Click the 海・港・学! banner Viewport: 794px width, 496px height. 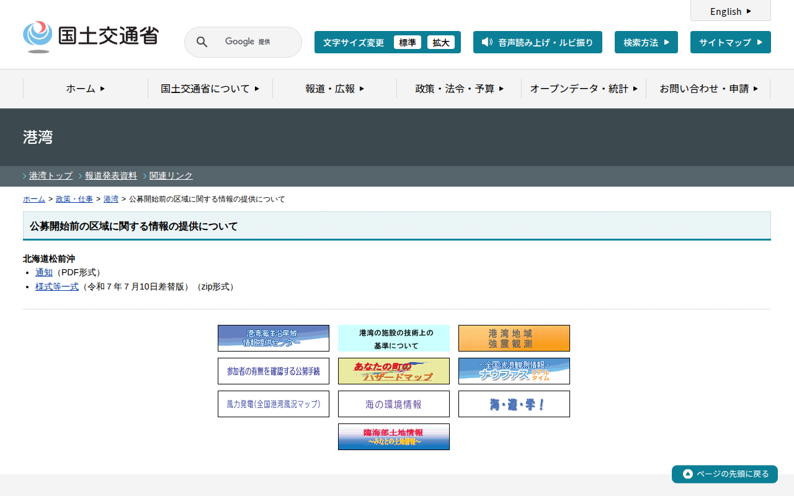click(514, 404)
